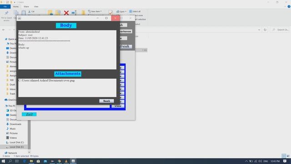Screen dimensions: 291x164
Task: Select the attachment path cover.png
Action: 46,81
